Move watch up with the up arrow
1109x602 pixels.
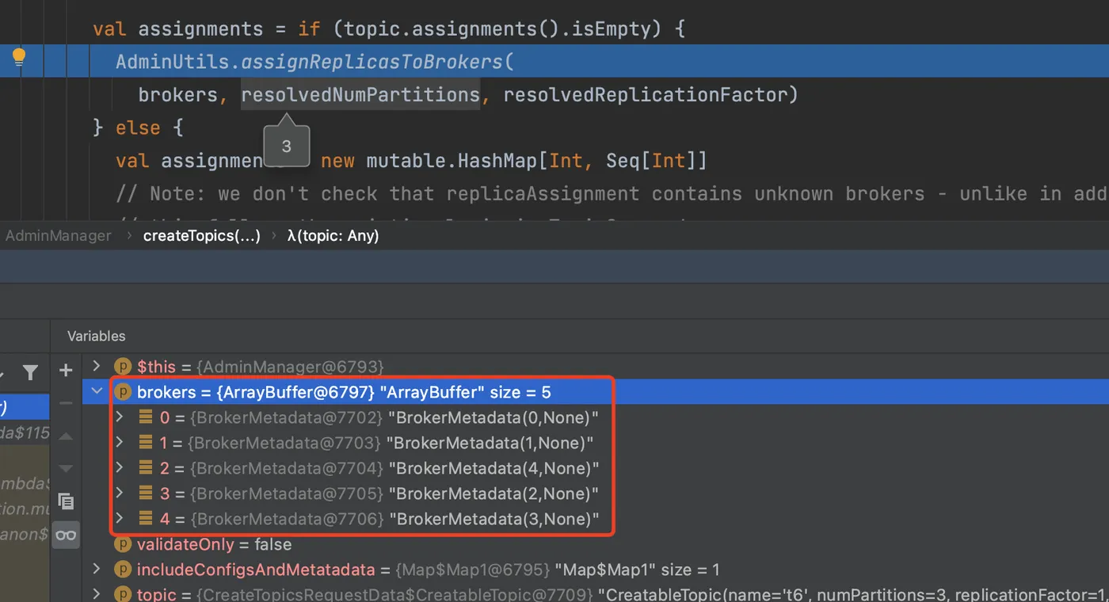67,436
